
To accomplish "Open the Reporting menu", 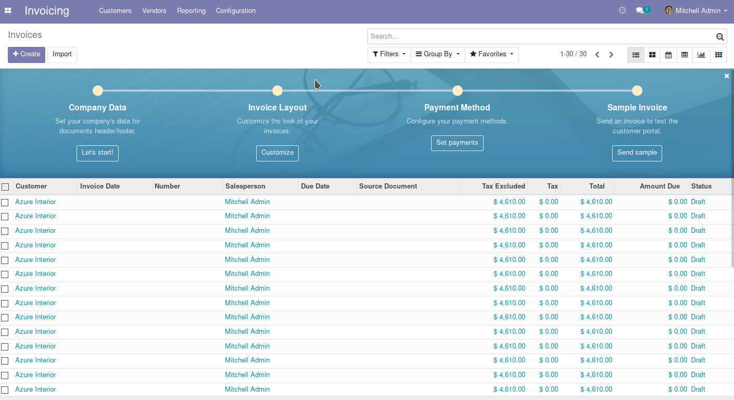I will click(191, 10).
